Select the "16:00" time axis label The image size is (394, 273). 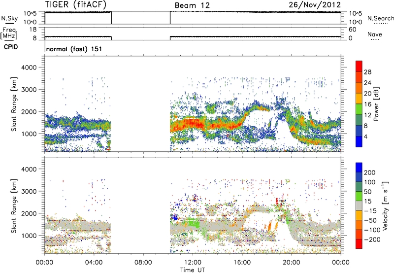tap(242, 263)
